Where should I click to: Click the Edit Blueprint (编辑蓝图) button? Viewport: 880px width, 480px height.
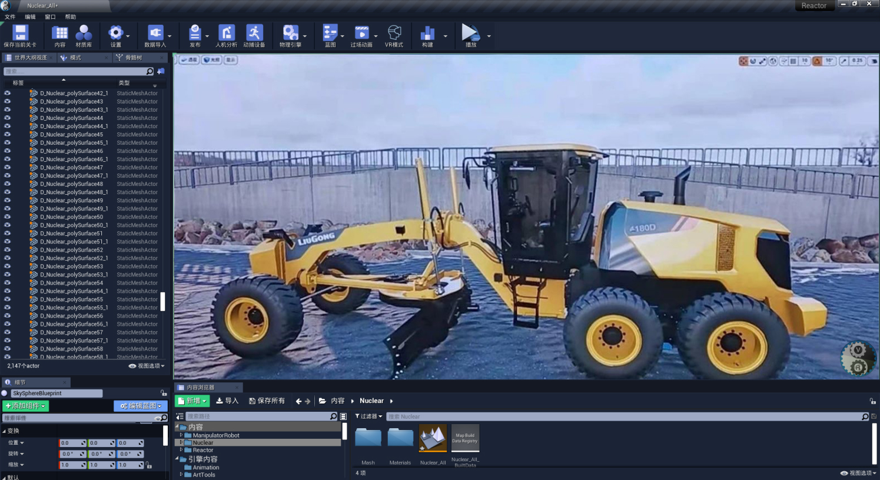(141, 406)
